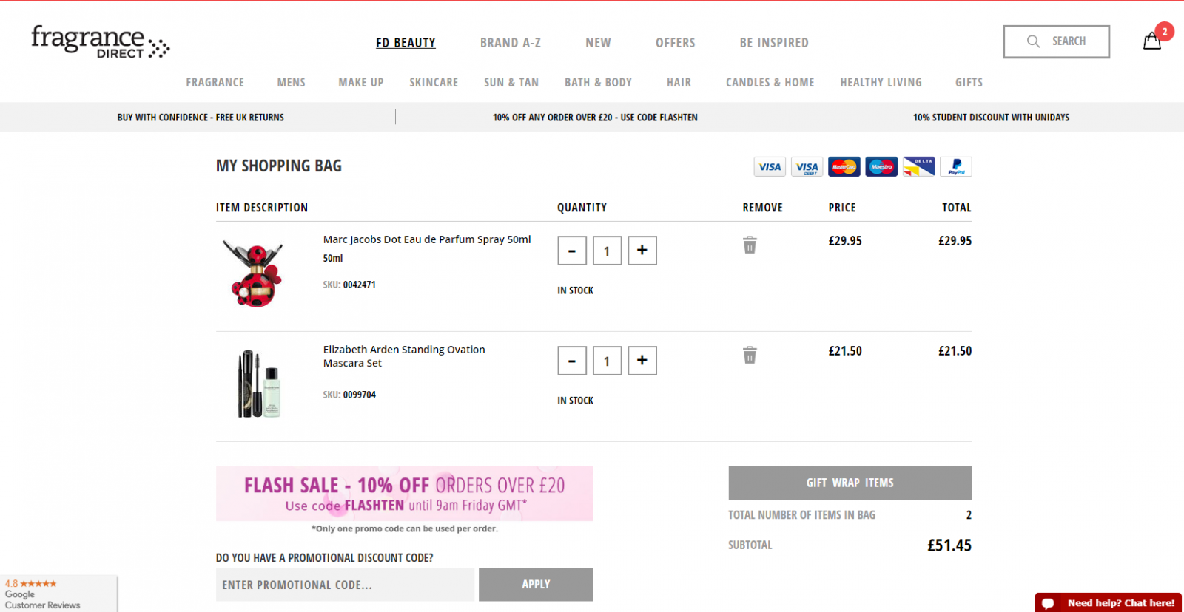Click the first Visa card icon
The height and width of the screenshot is (612, 1184).
(770, 167)
